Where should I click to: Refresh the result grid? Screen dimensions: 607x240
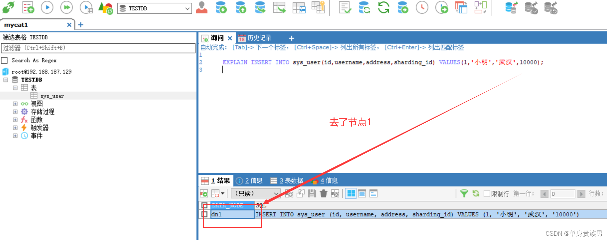pyautogui.click(x=476, y=193)
